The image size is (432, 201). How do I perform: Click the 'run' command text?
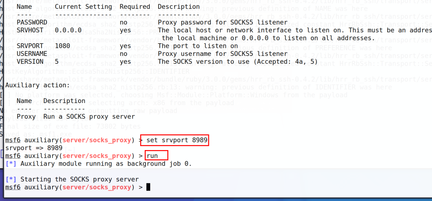152,156
